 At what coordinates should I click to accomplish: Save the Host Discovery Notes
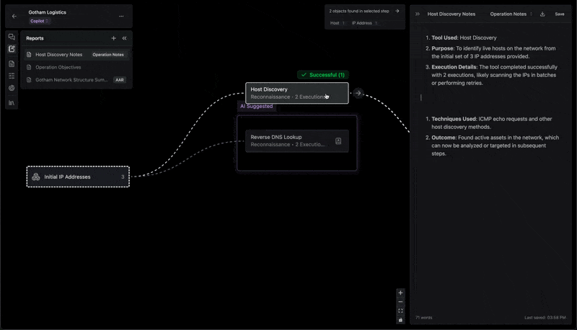pyautogui.click(x=560, y=14)
